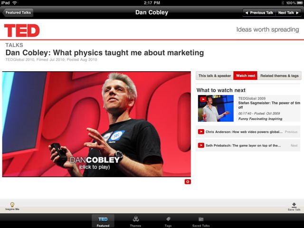The image size is (304, 228).
Task: Tap the Wi-Fi status icon
Action: click(15, 3)
